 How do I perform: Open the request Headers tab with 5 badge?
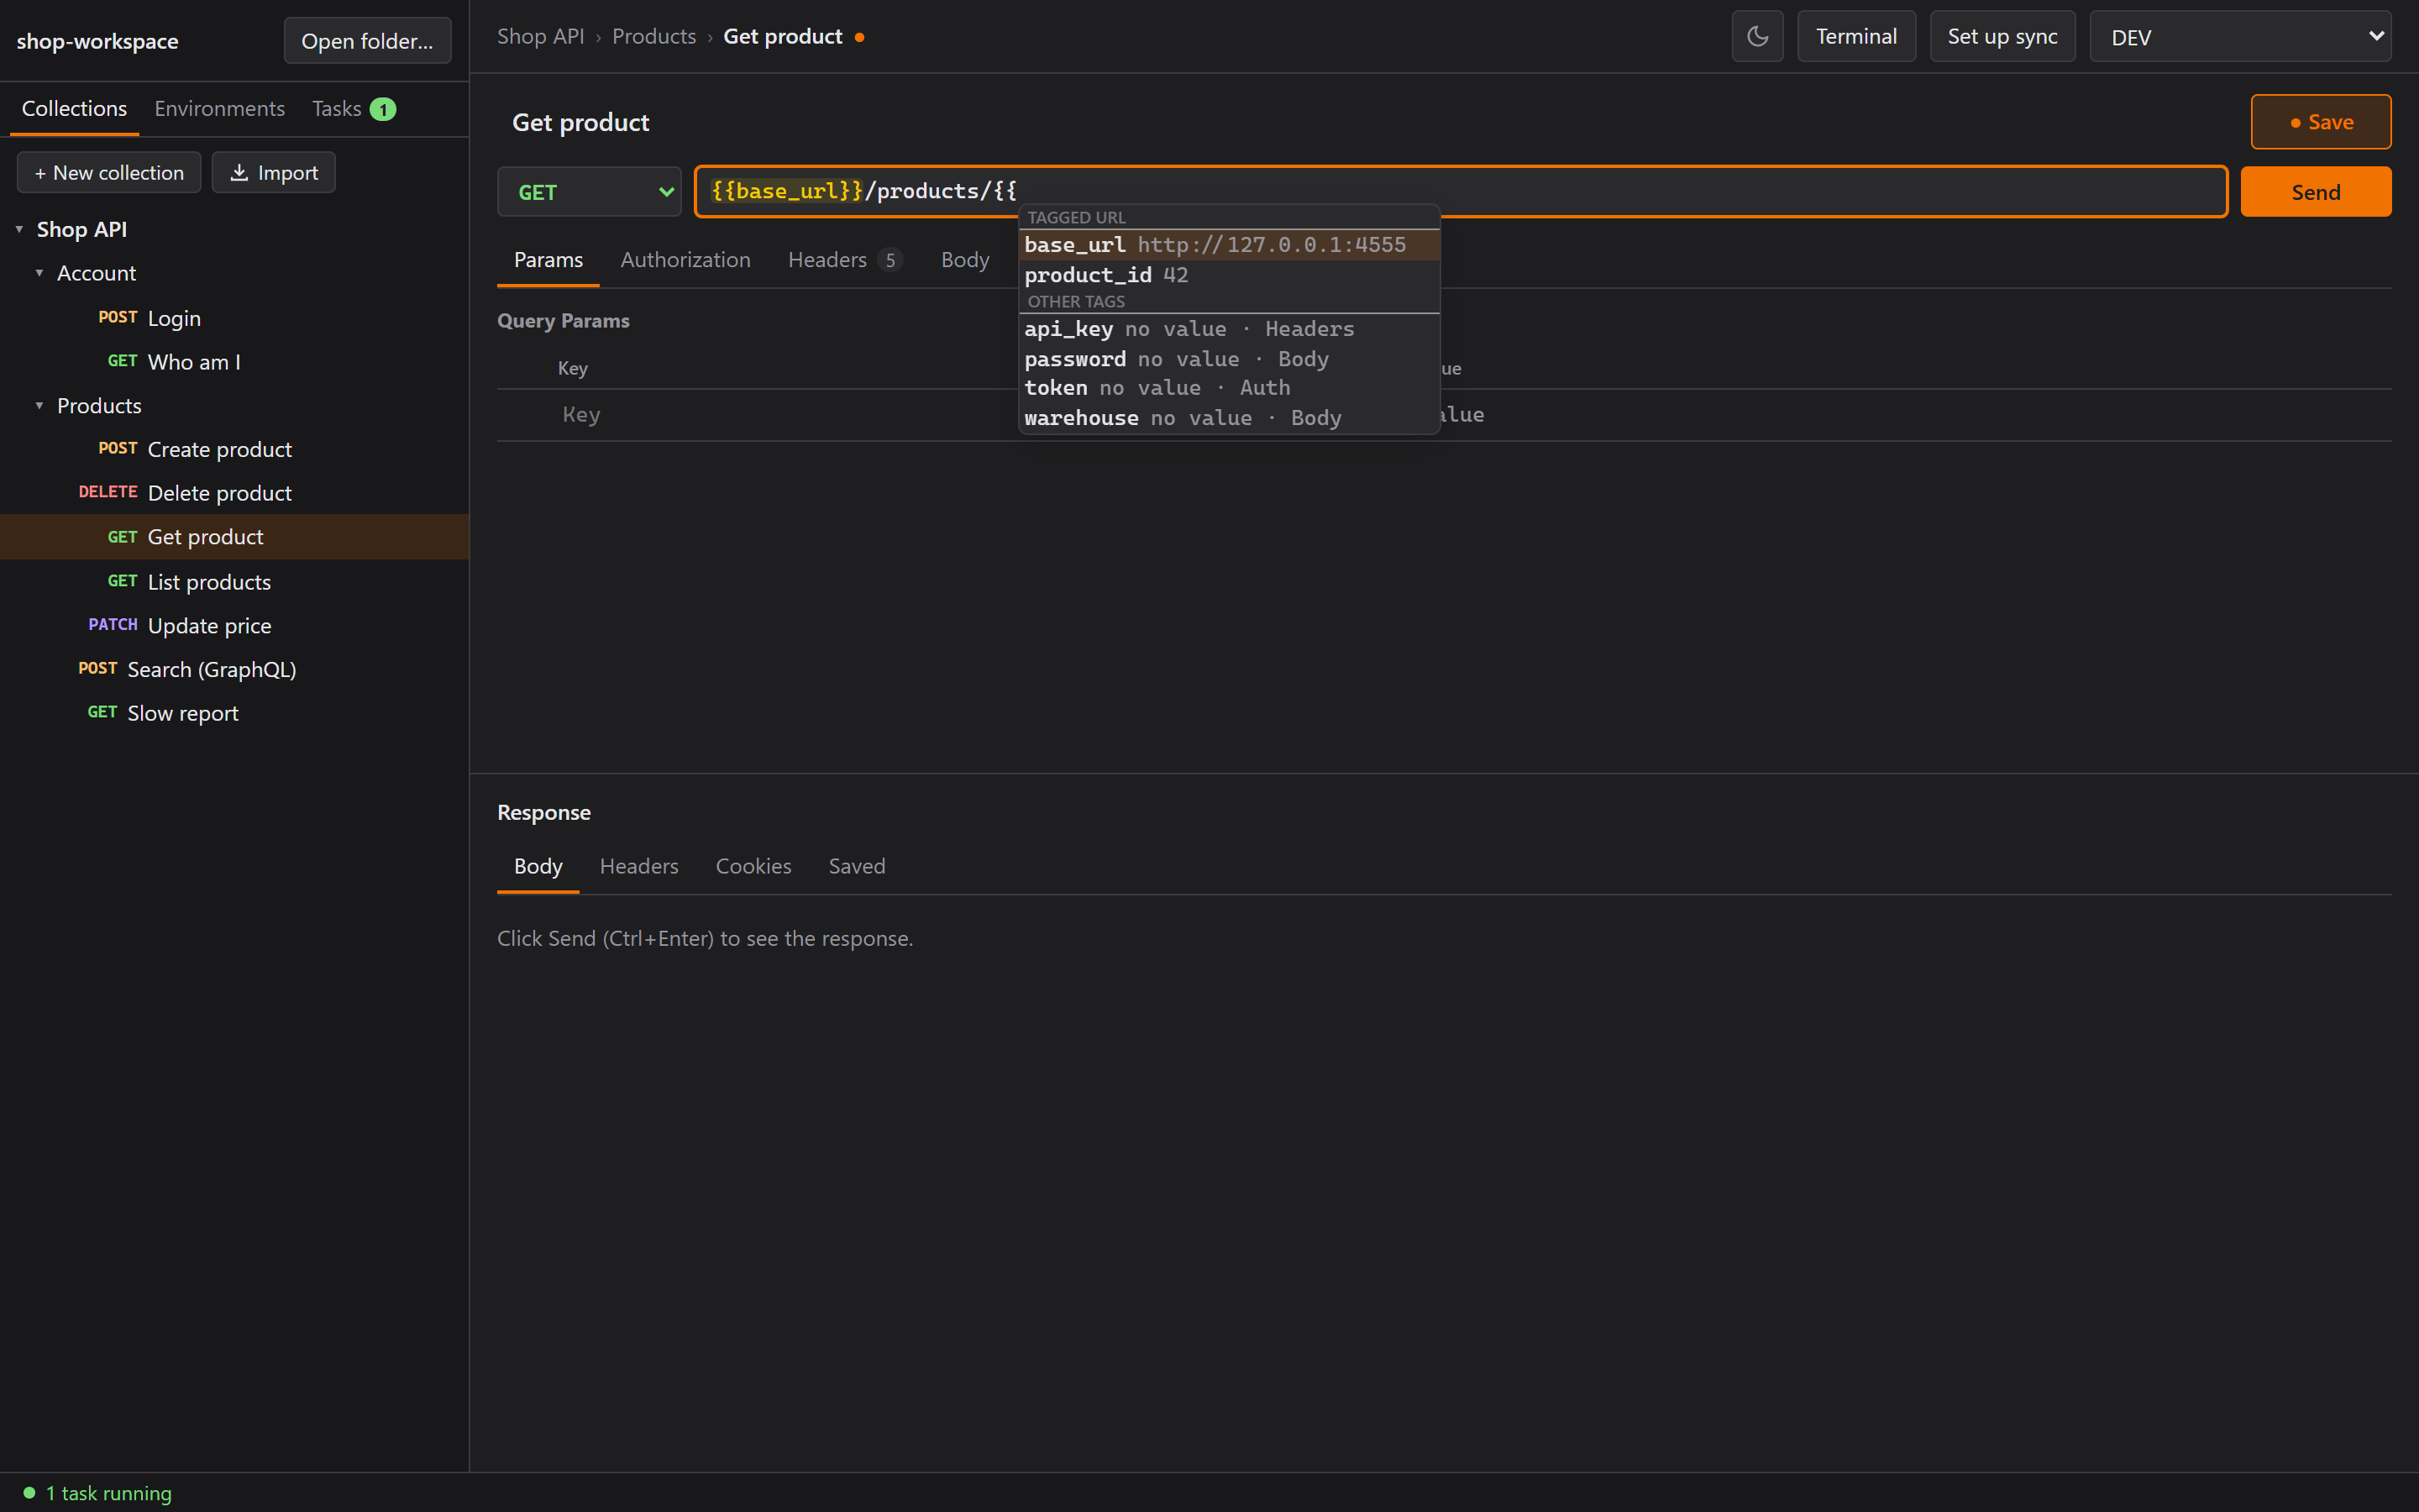pos(845,260)
